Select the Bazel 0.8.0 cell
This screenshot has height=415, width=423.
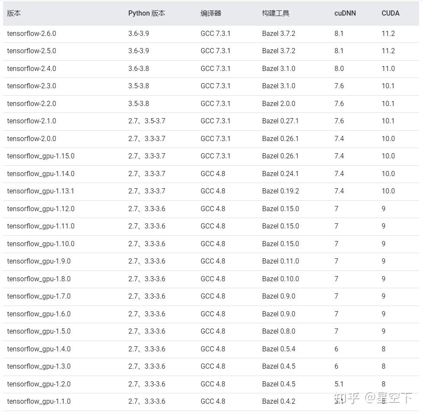pos(279,331)
